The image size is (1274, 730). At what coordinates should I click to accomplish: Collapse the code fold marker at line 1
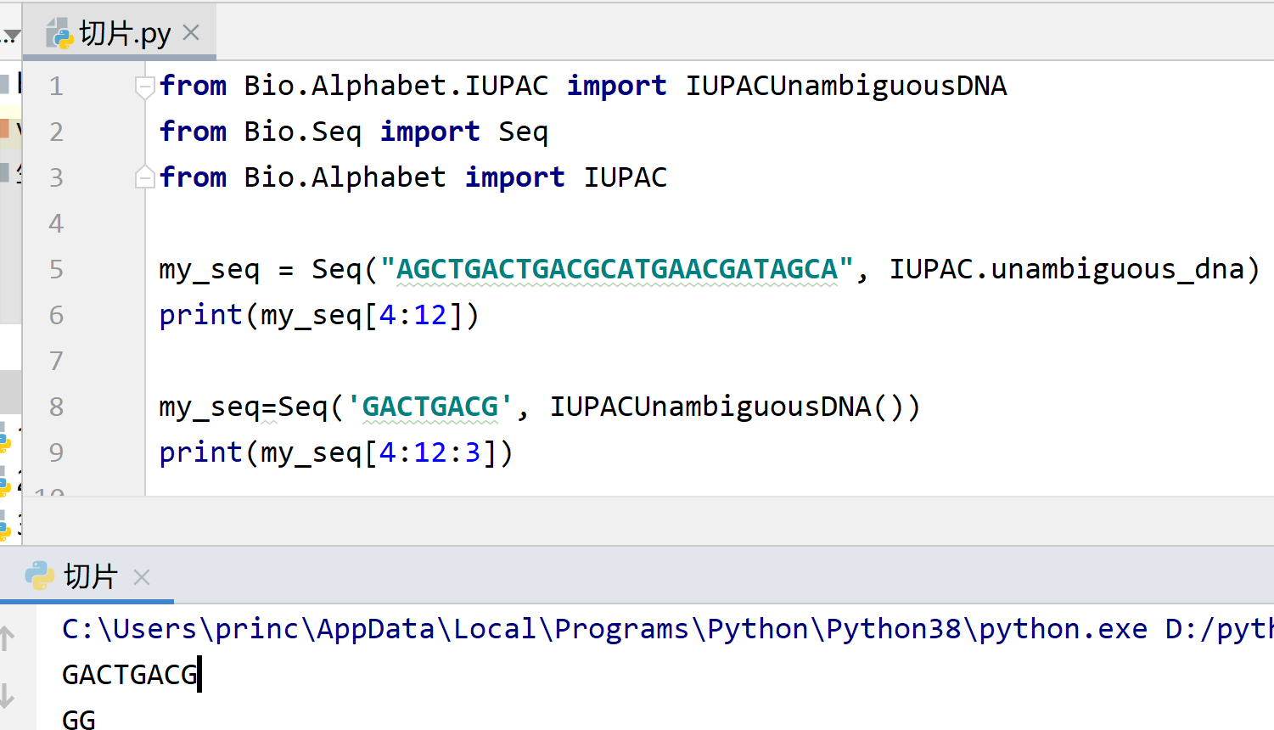[143, 85]
